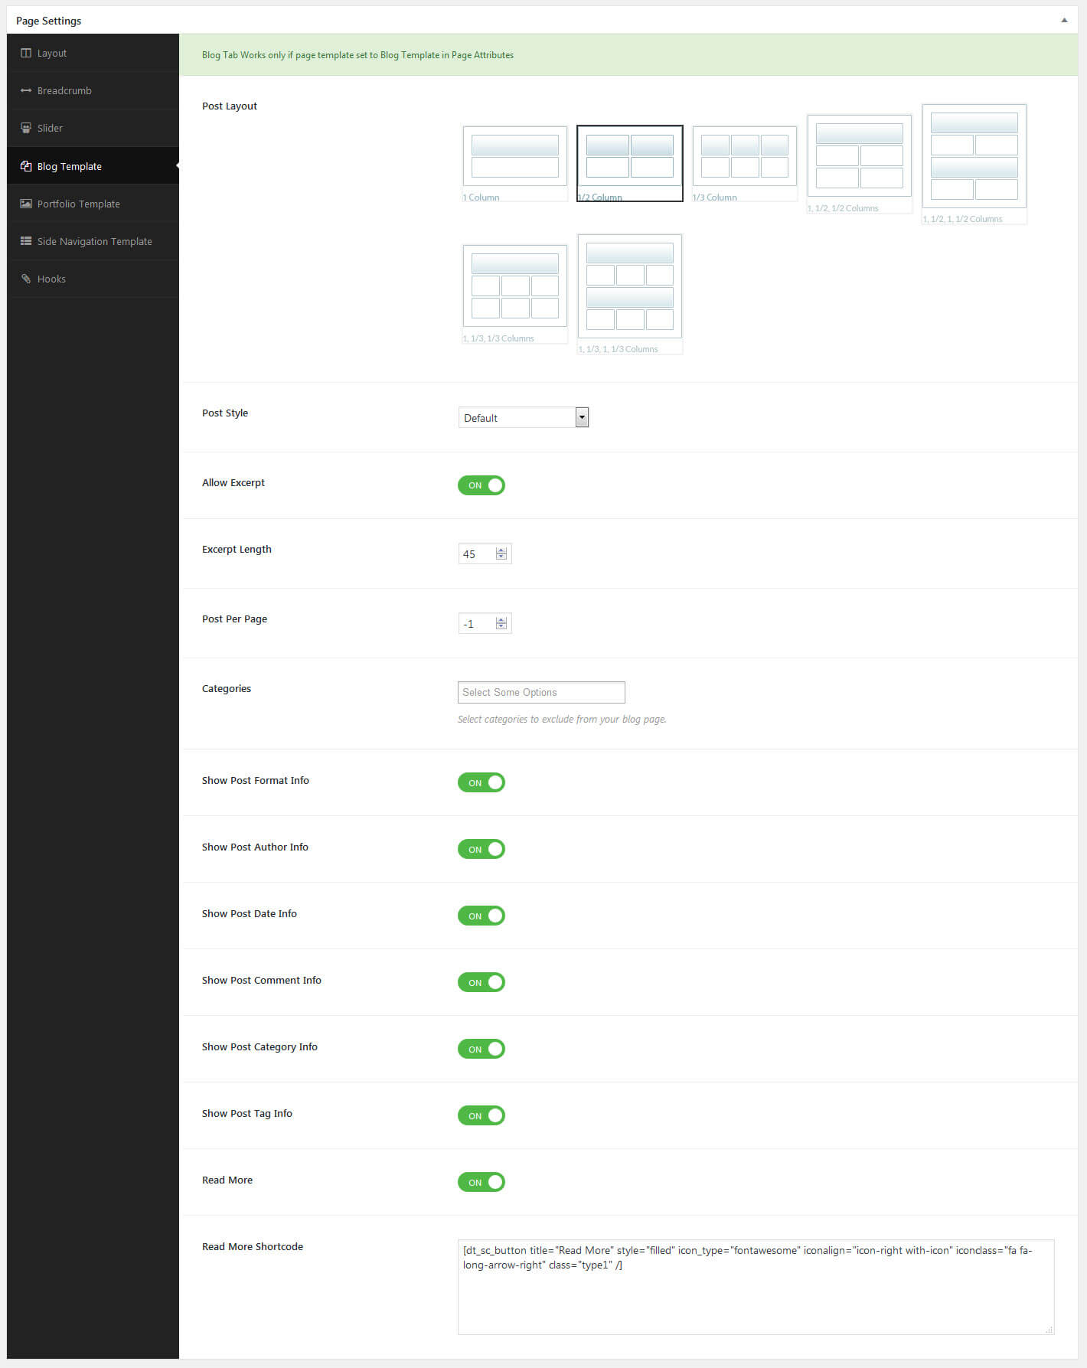This screenshot has width=1087, height=1368.
Task: Click the Read More Shortcode text area
Action: (x=756, y=1287)
